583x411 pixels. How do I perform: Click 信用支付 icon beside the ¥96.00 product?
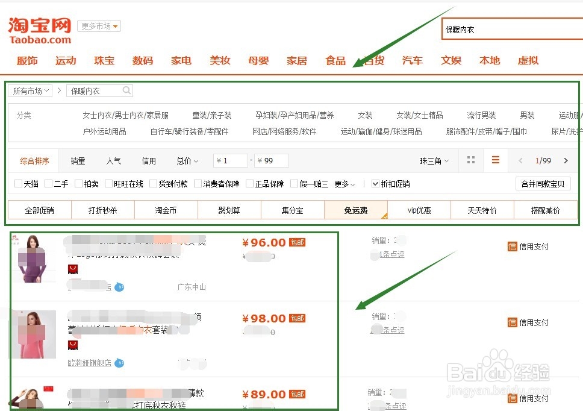click(x=511, y=246)
